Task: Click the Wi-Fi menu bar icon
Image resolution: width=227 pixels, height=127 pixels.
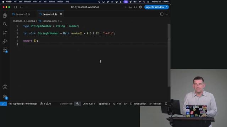Action: 140,2
